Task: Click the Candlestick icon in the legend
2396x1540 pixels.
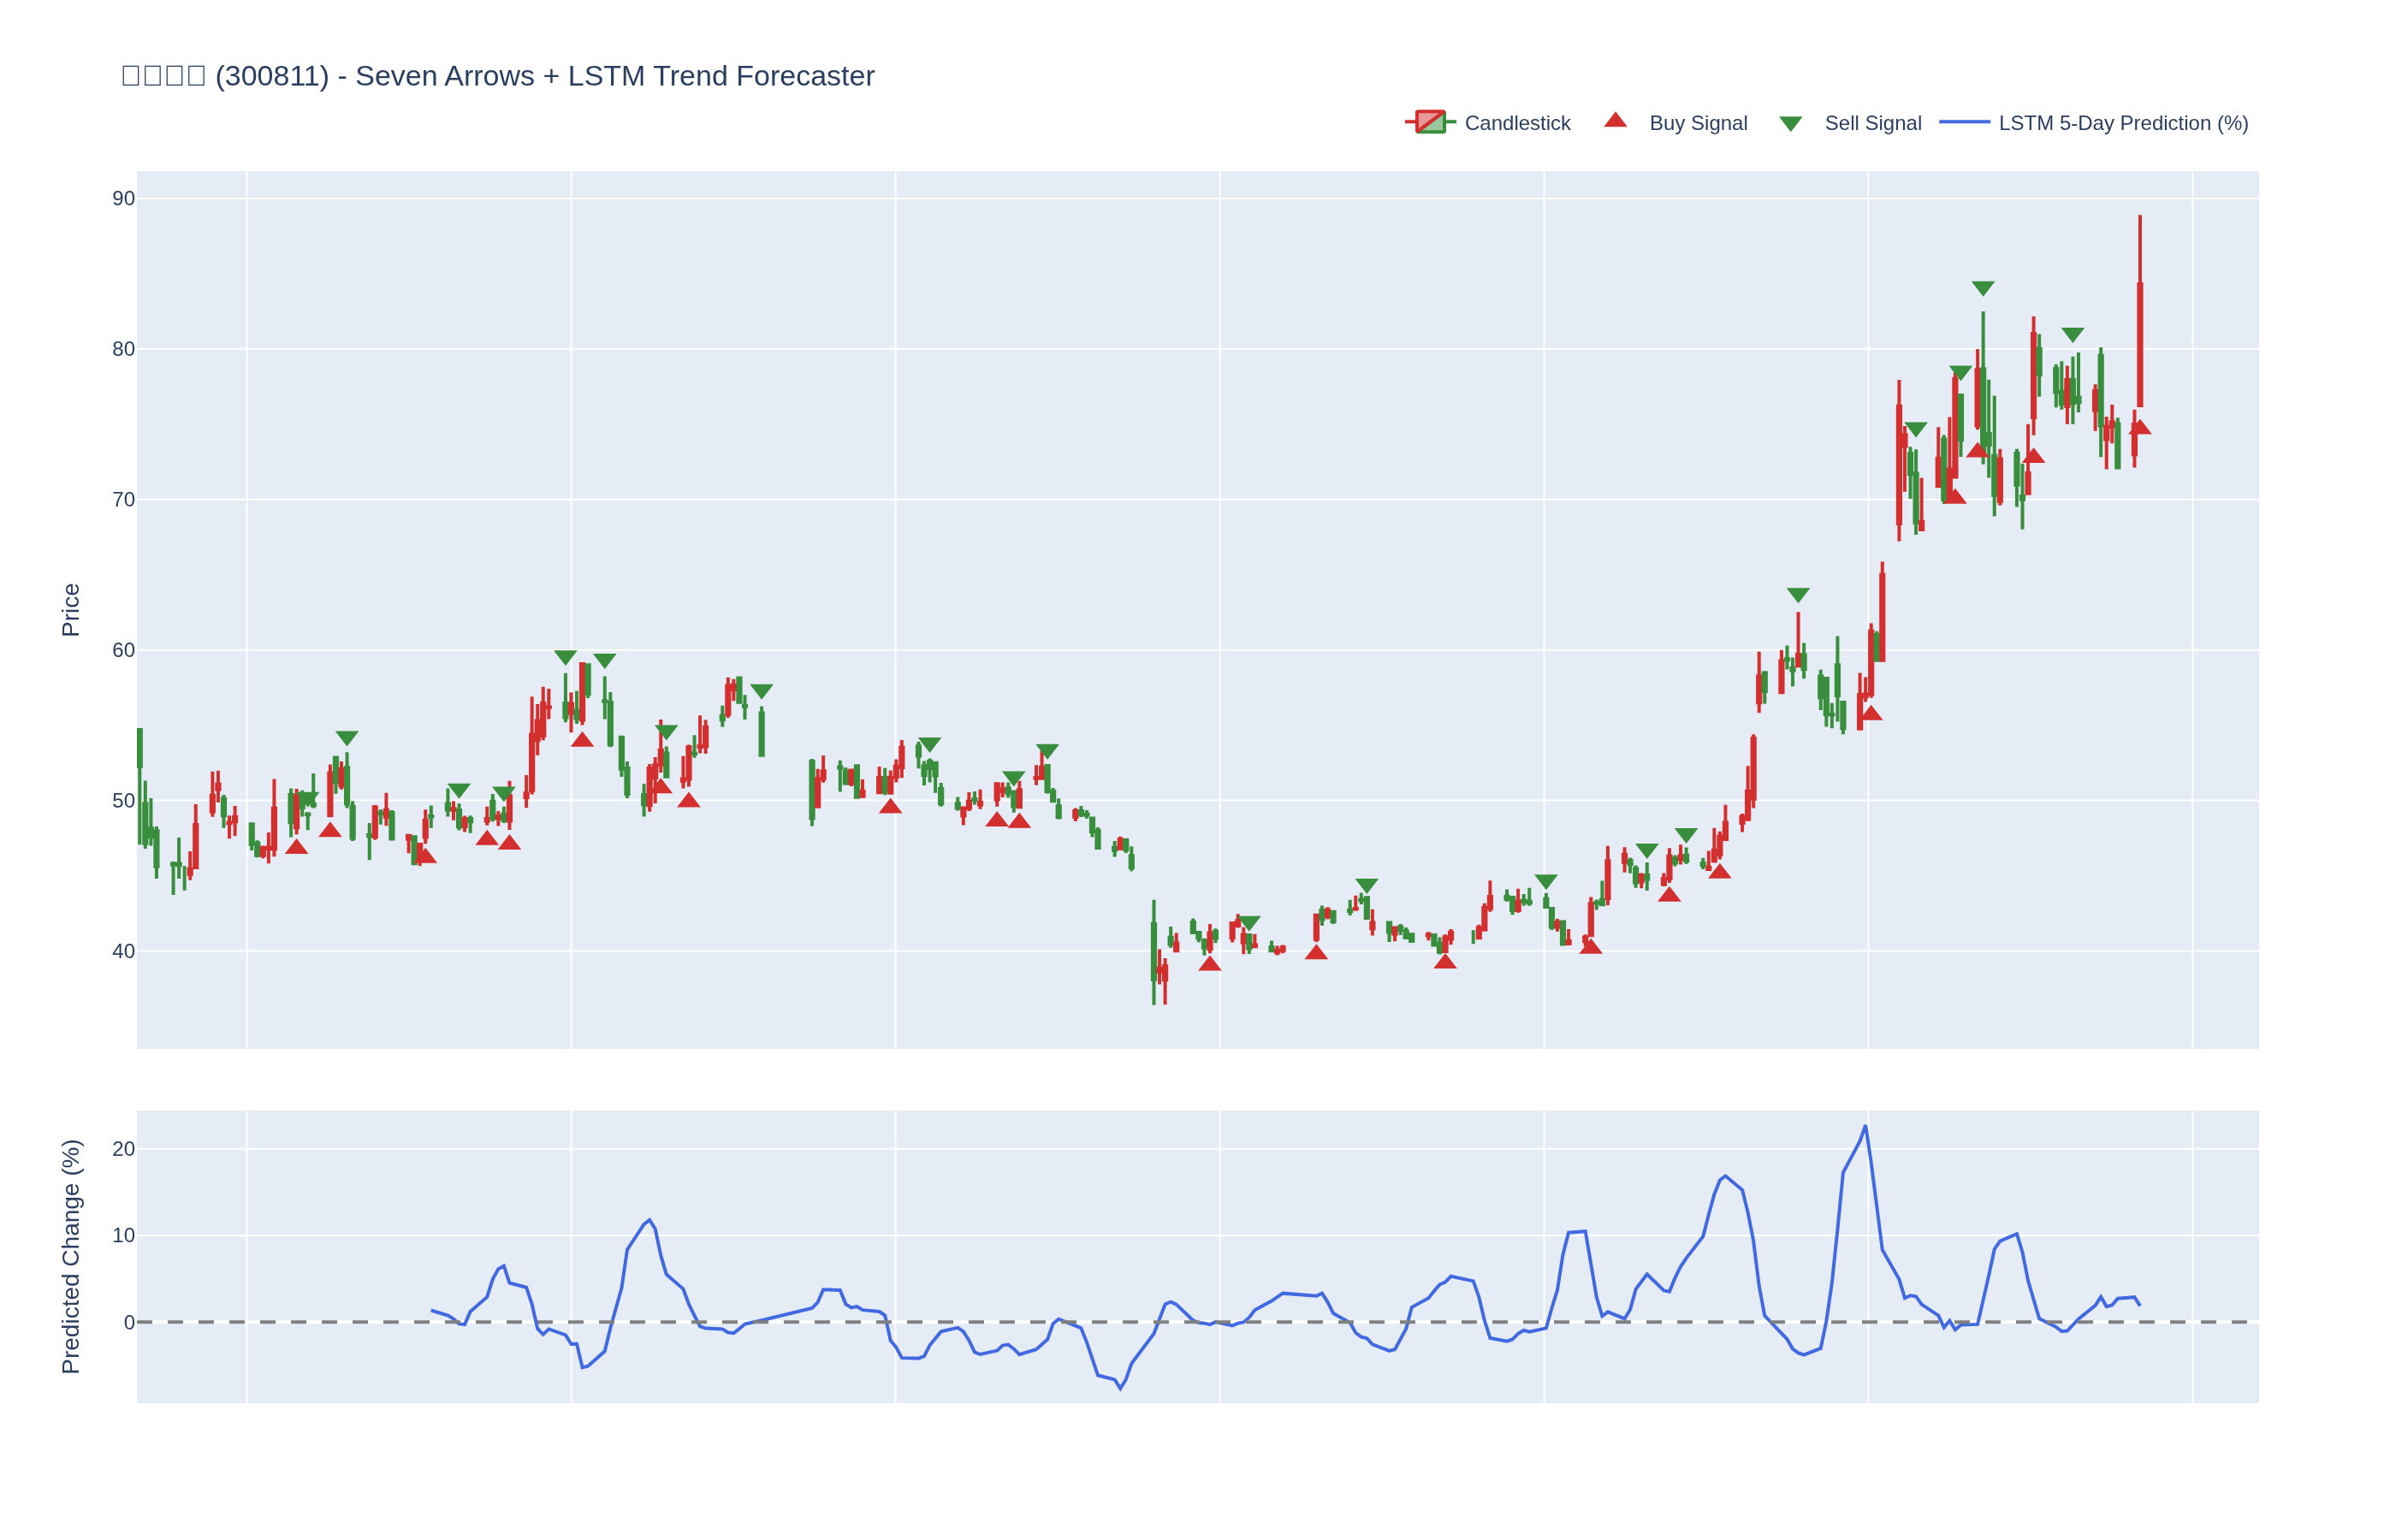Action: click(x=1430, y=122)
